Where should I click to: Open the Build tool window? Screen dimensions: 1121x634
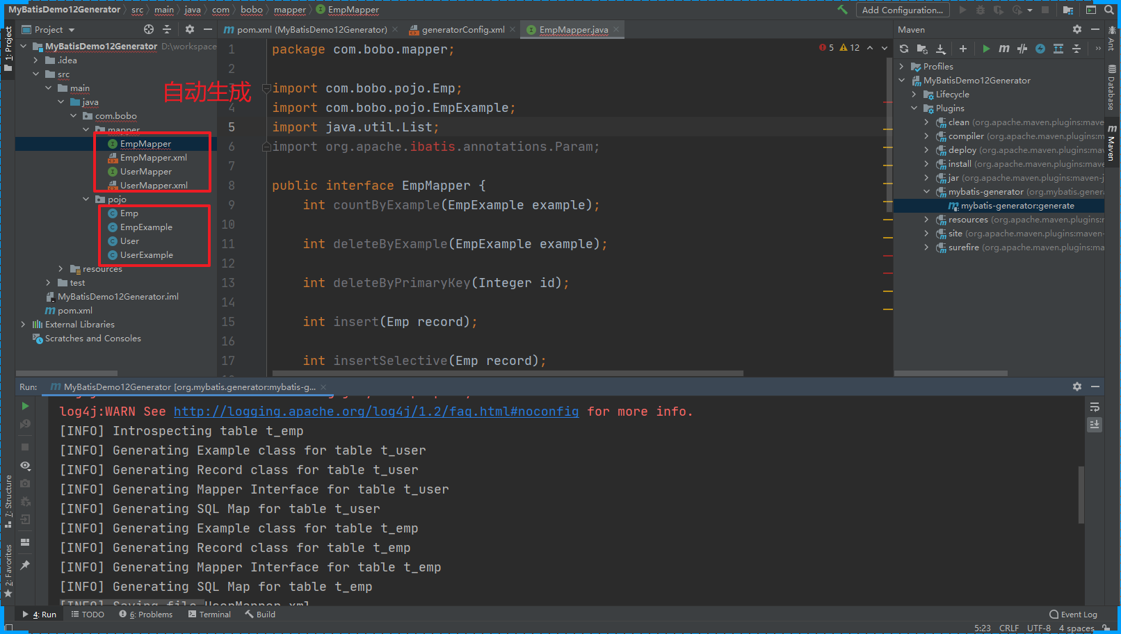260,615
